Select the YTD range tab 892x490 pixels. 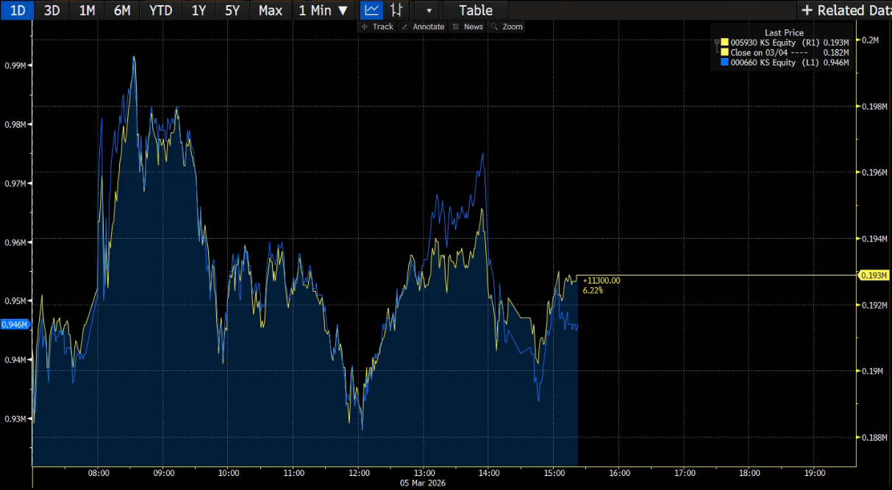160,10
